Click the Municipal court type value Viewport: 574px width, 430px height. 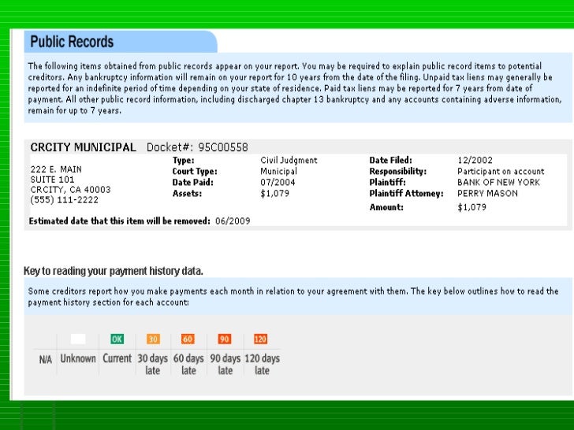click(278, 171)
